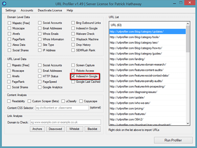
Task: Check URL-level Mozscape option
Action: [x=9, y=71]
